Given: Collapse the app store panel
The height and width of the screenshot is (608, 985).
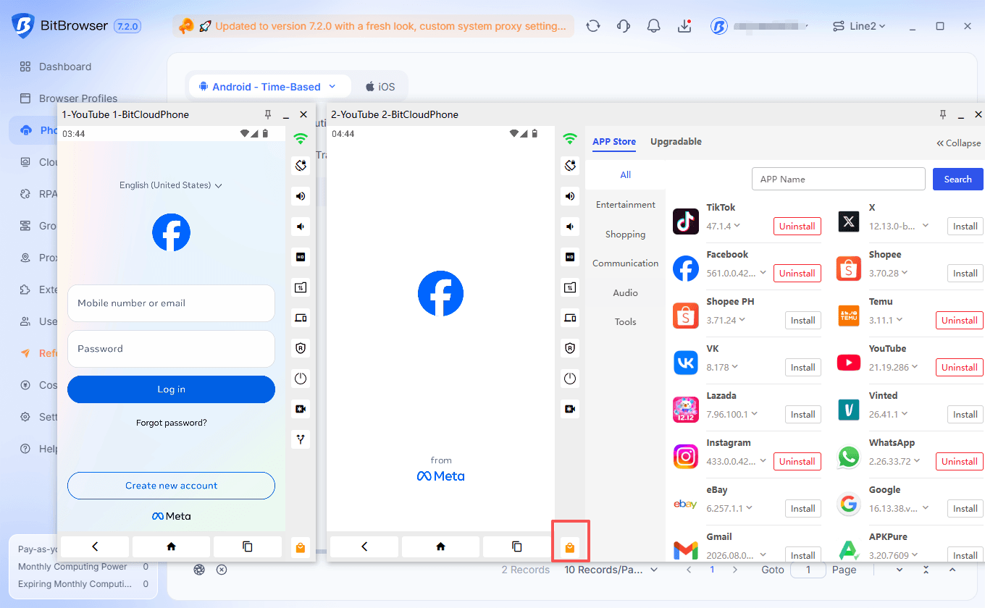Looking at the screenshot, I should [x=959, y=143].
